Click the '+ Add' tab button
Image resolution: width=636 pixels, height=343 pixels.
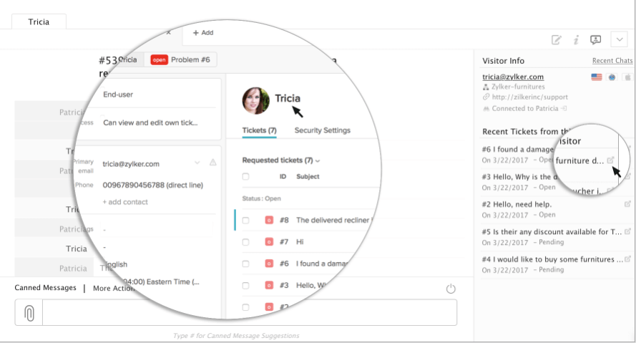203,33
